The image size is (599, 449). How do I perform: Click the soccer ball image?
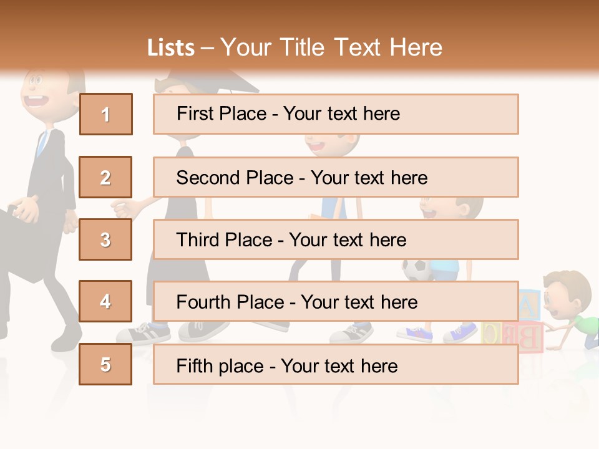click(x=414, y=270)
